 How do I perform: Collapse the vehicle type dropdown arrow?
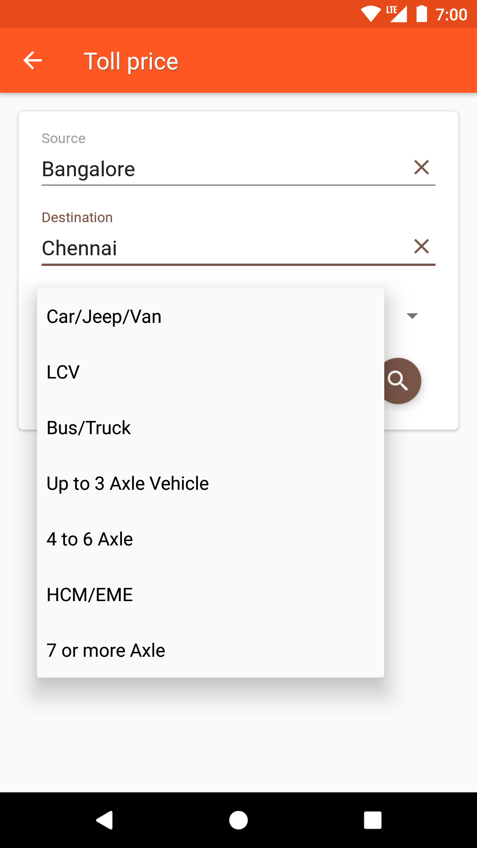point(412,316)
